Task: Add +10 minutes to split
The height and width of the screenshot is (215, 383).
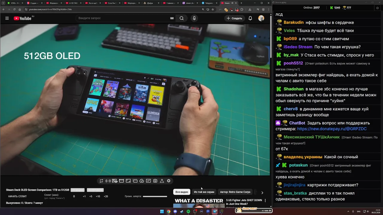Action: [x=98, y=196]
